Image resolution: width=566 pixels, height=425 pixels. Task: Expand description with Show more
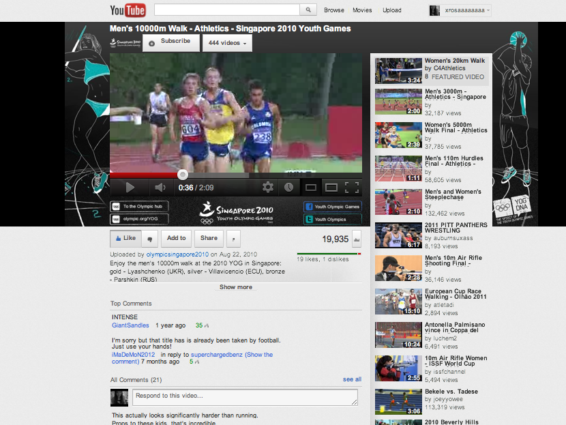[x=236, y=287]
